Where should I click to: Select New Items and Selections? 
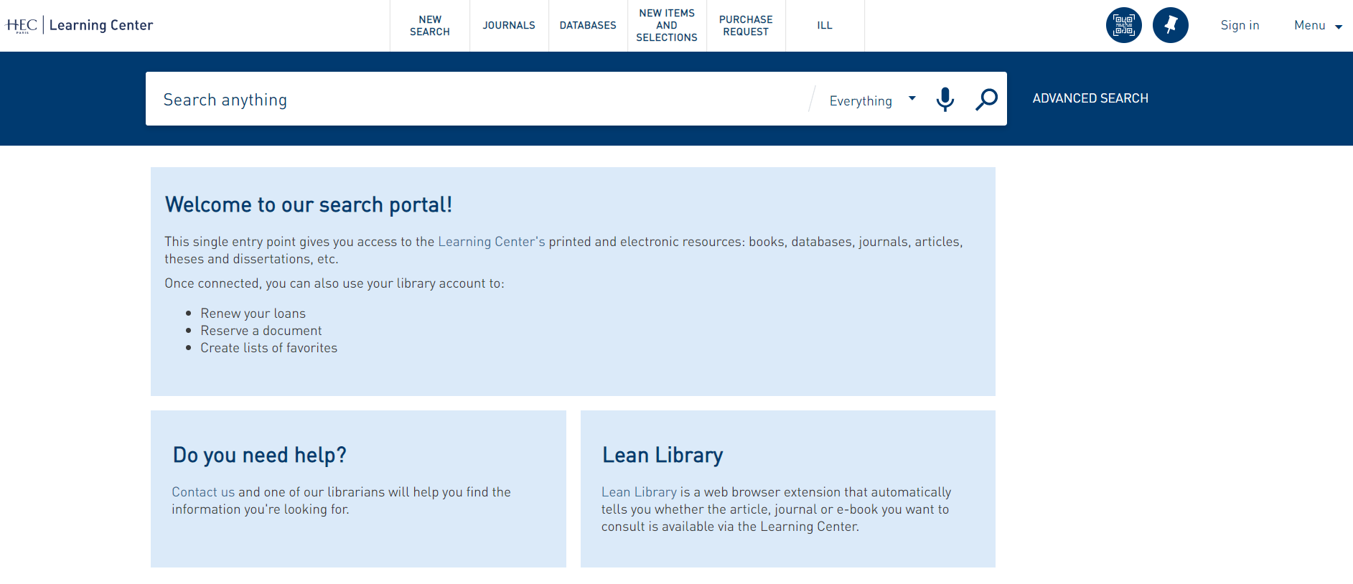(667, 26)
